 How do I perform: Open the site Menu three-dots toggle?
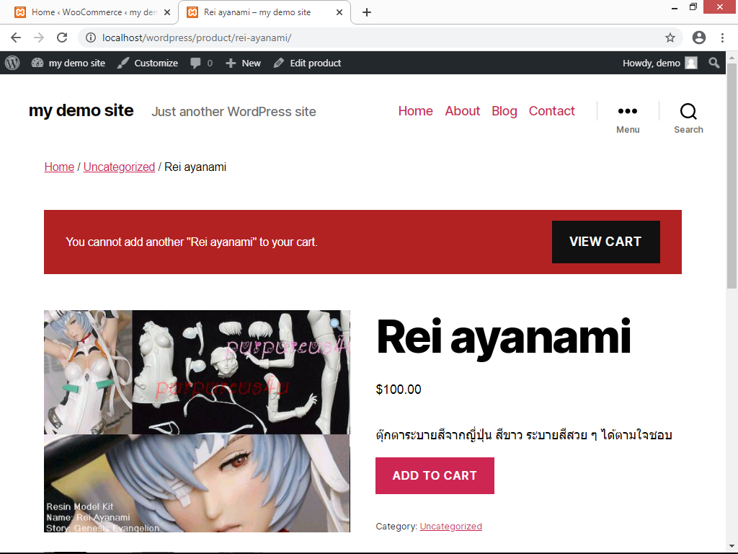point(628,118)
